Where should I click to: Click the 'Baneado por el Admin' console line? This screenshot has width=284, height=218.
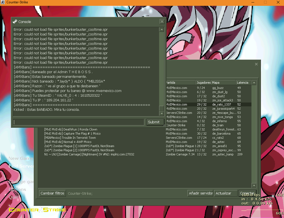tap(53, 72)
